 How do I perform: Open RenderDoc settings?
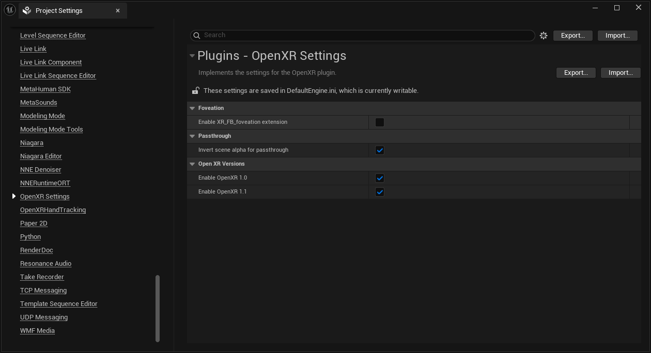(x=36, y=250)
